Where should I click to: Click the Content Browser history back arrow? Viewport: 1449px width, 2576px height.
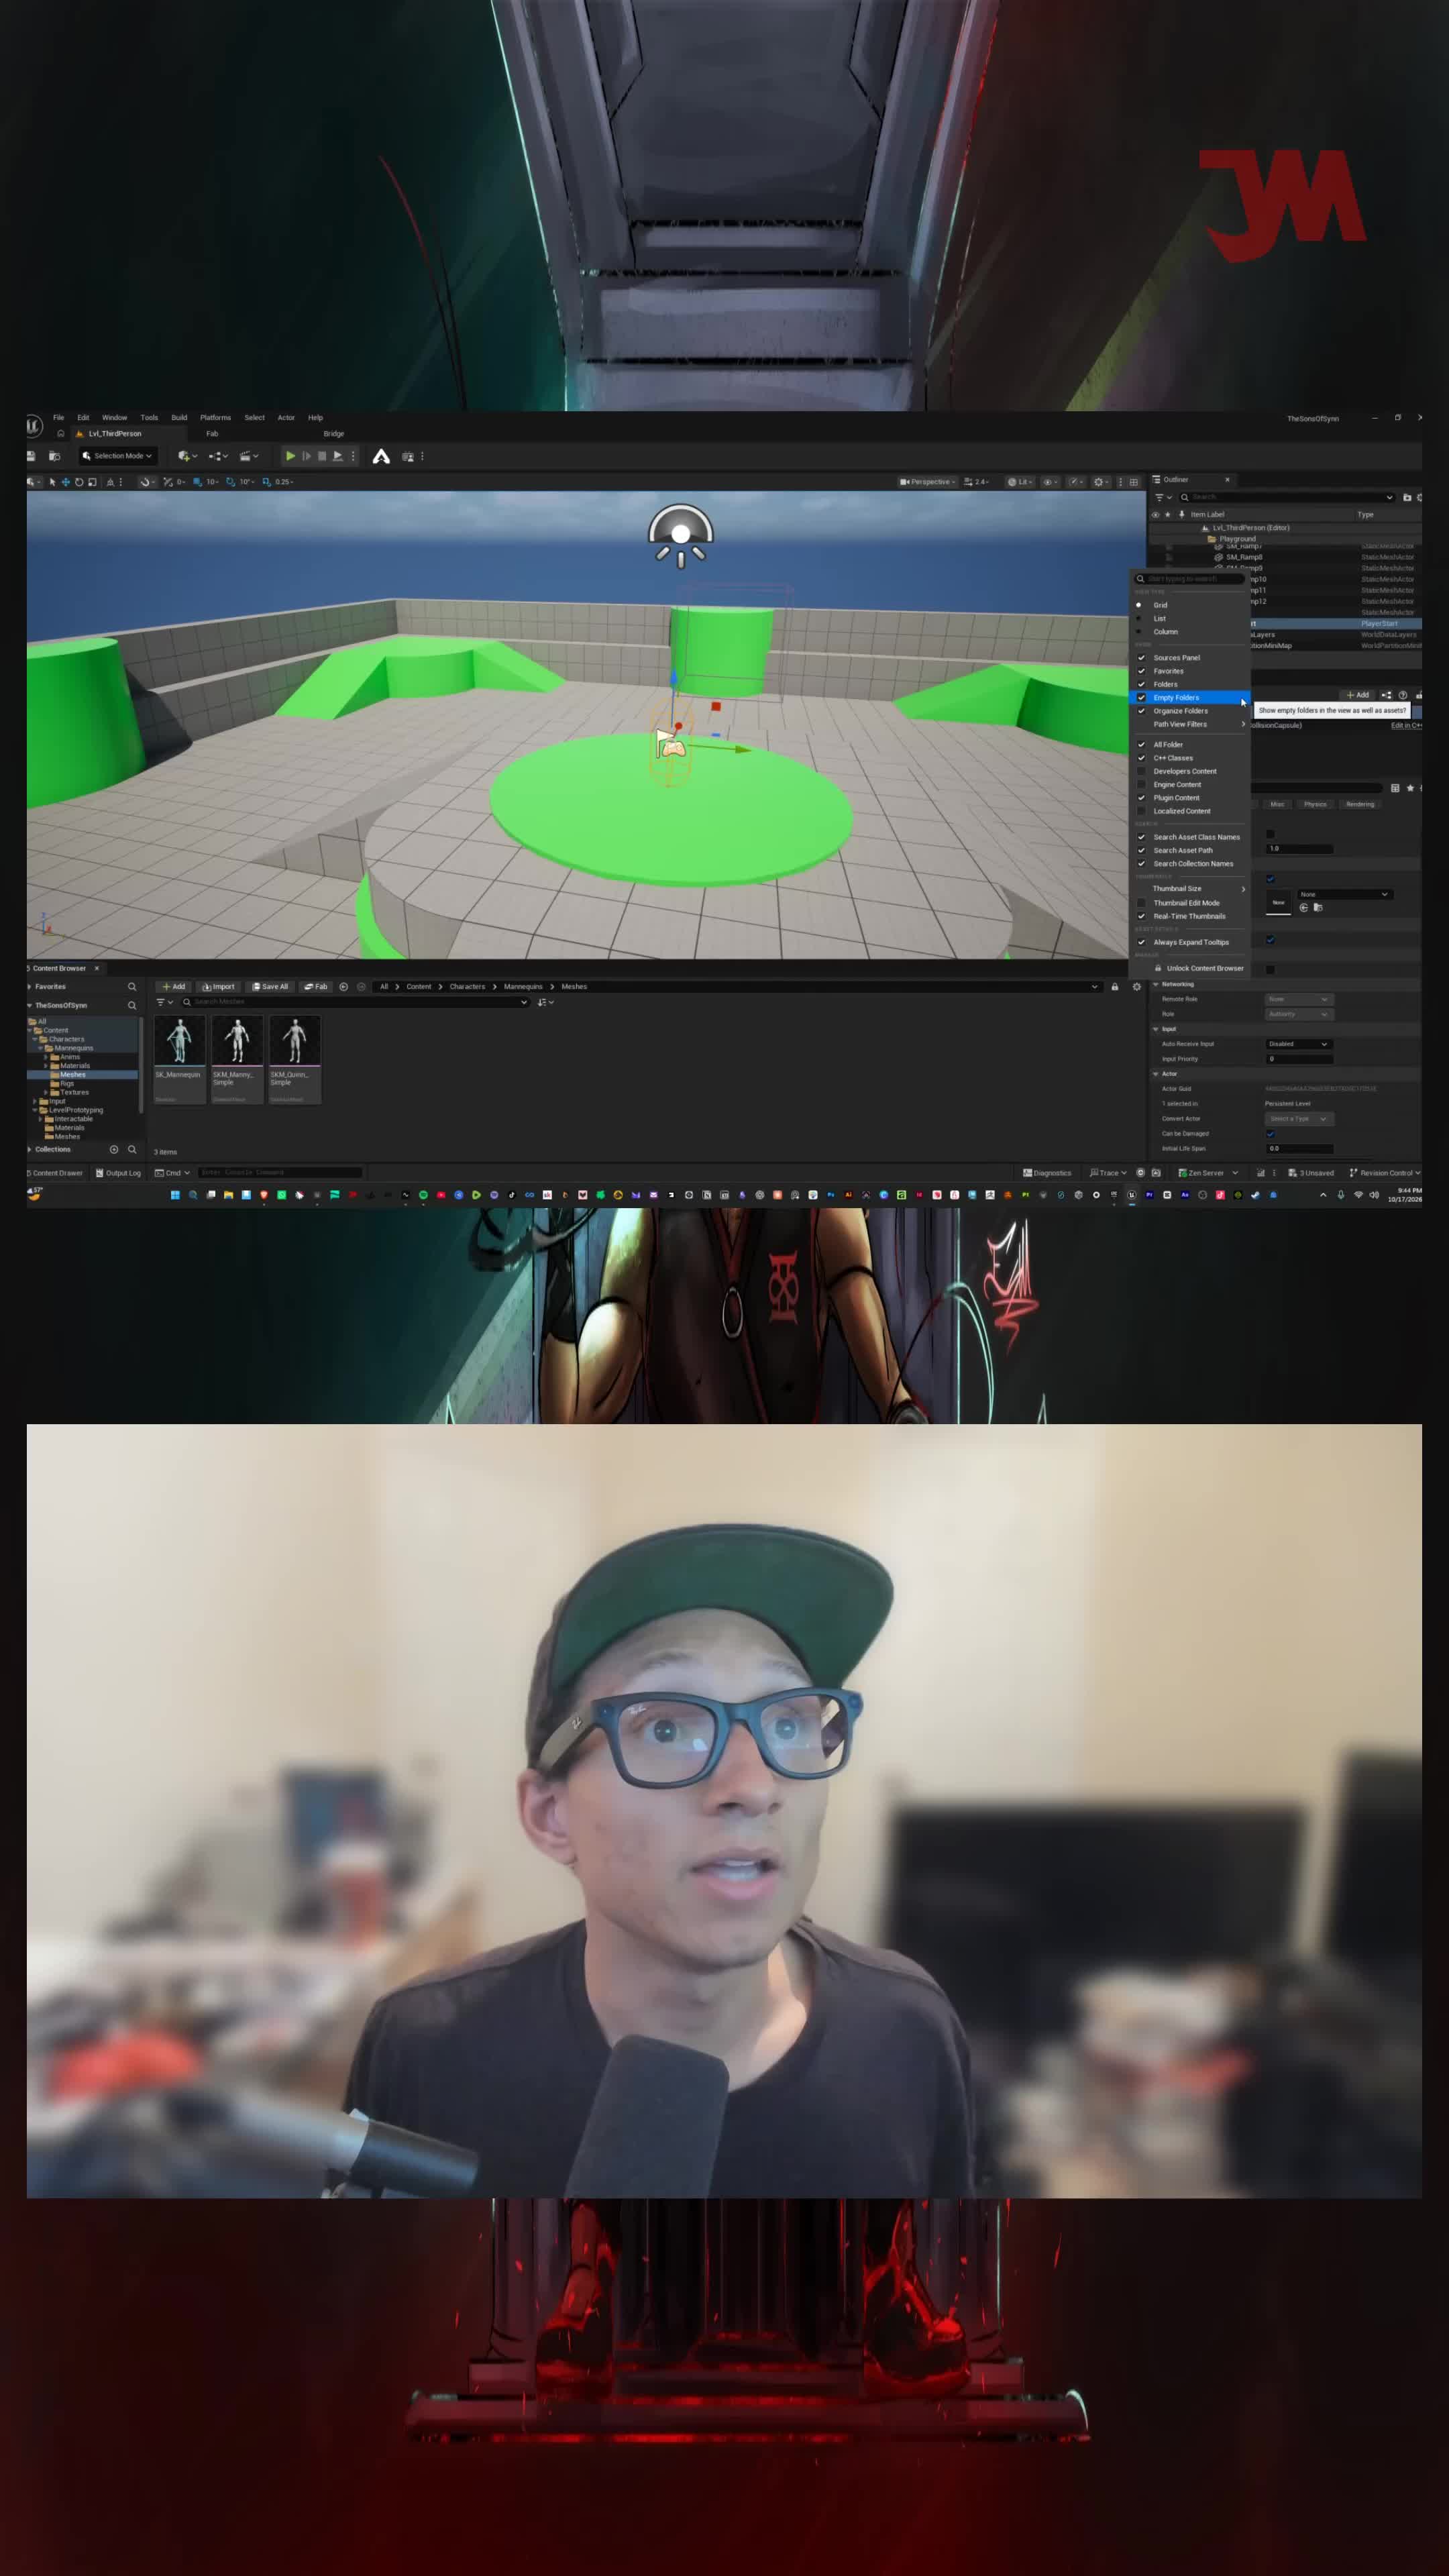tap(343, 987)
